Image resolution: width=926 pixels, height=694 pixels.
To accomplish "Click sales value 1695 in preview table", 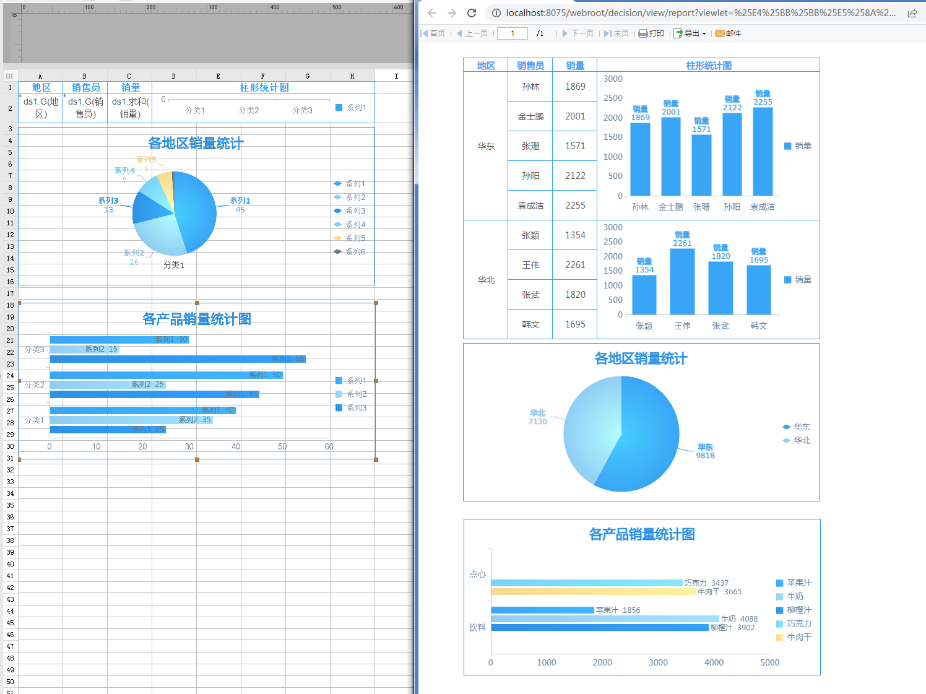I will point(575,324).
